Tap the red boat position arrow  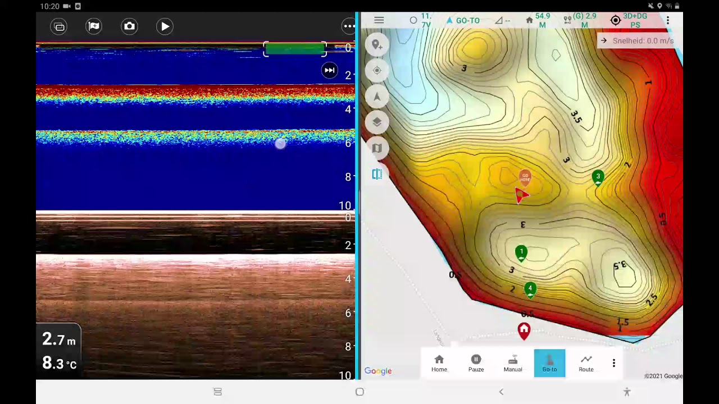[522, 195]
